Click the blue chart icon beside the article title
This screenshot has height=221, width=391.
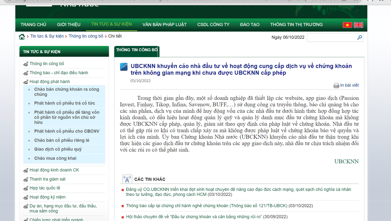(x=123, y=67)
